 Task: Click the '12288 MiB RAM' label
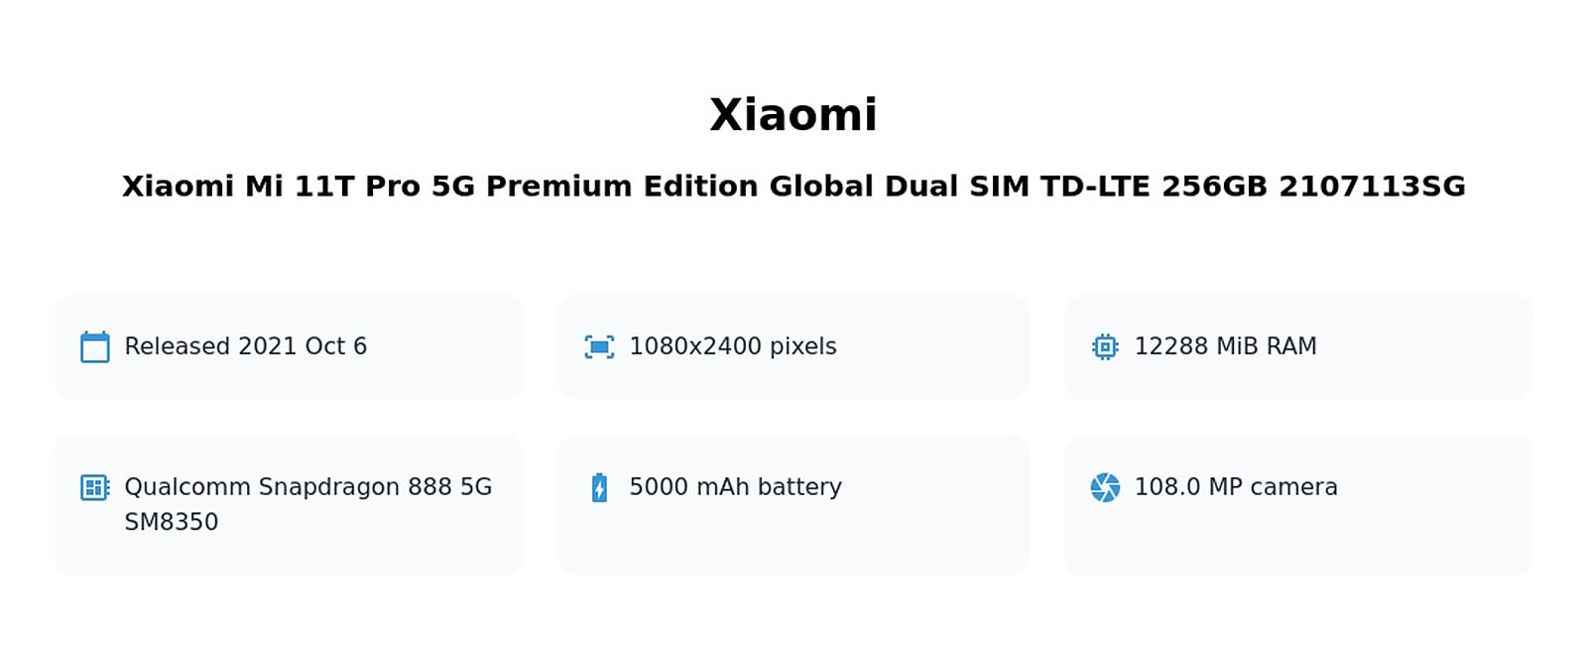1225,346
